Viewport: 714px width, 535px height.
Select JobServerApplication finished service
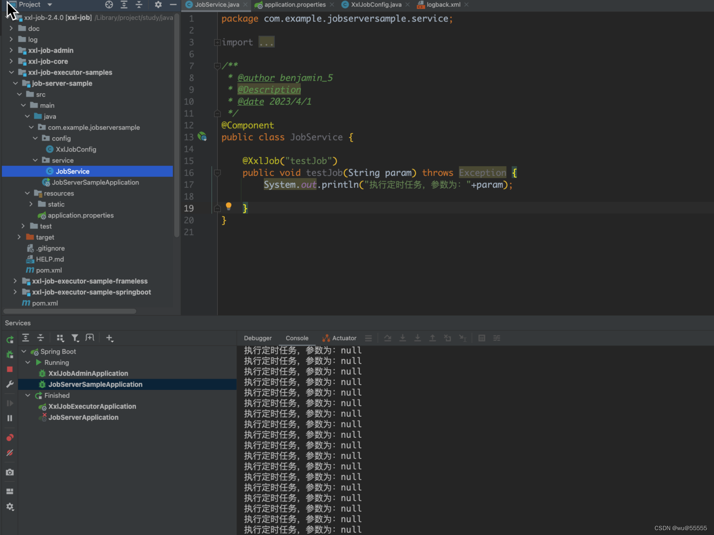(83, 417)
